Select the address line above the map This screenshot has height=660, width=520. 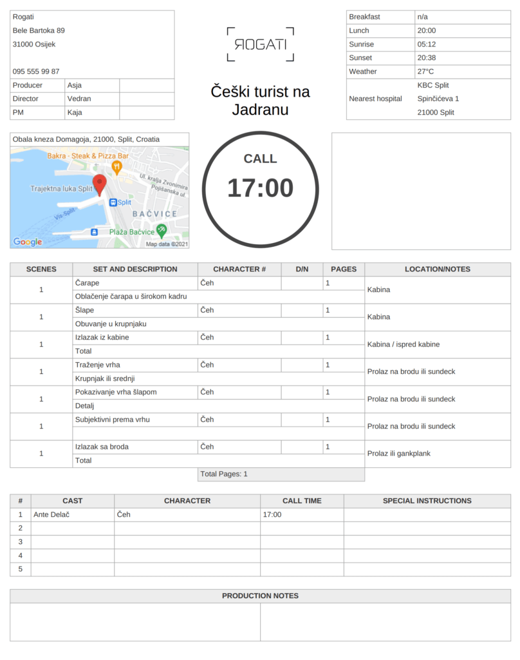[x=86, y=139]
